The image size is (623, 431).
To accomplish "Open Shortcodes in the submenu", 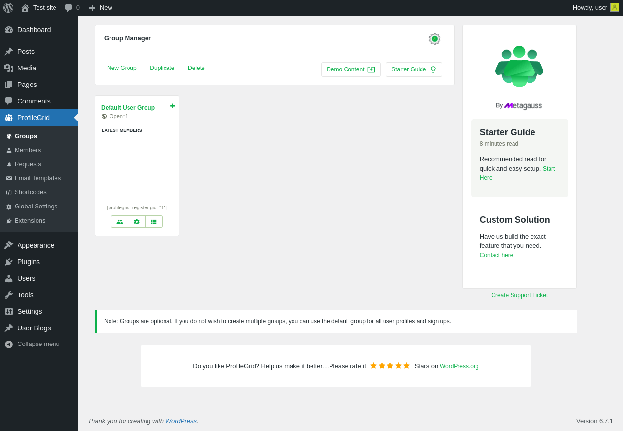I will (x=39, y=192).
